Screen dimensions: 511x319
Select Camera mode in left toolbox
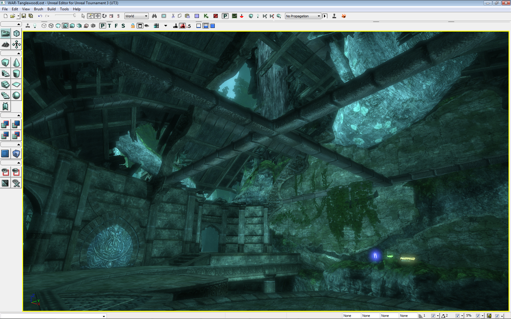[5, 33]
